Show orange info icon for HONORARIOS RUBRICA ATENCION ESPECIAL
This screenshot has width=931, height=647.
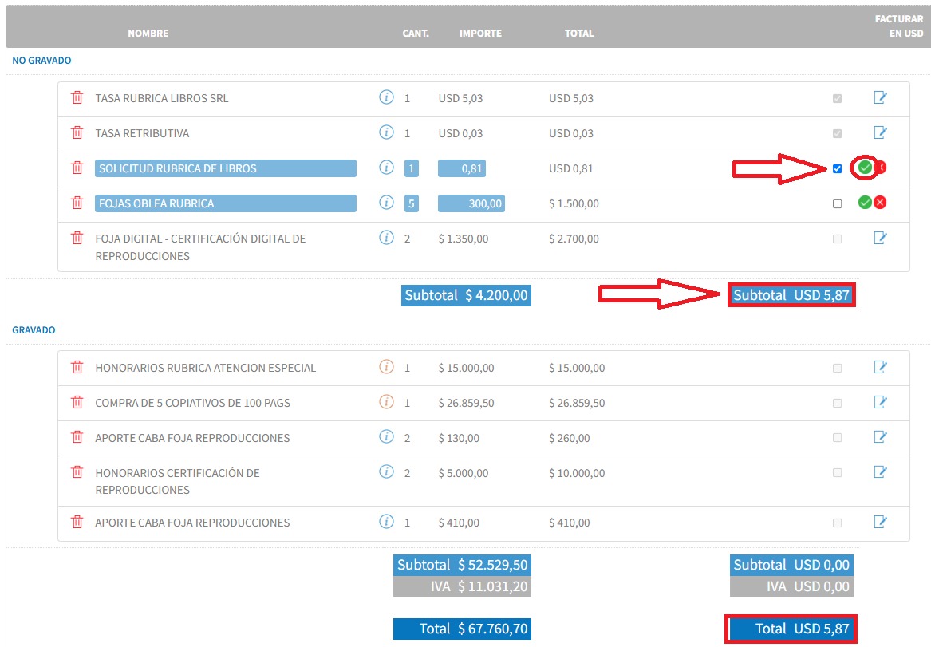386,367
